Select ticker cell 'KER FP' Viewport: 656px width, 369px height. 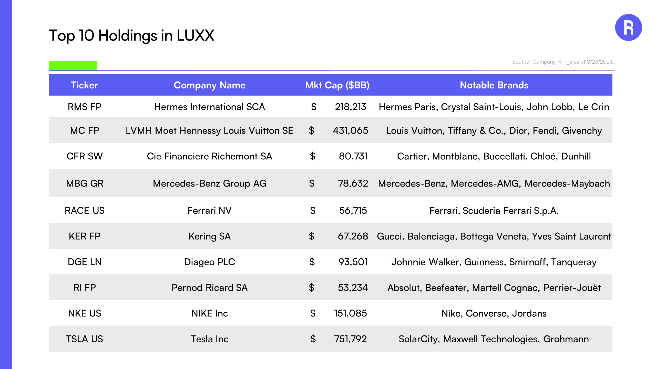click(x=85, y=236)
